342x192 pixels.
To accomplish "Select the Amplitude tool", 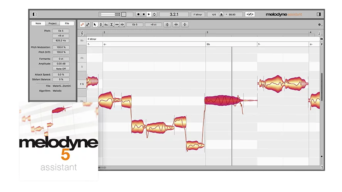I will (112, 25).
